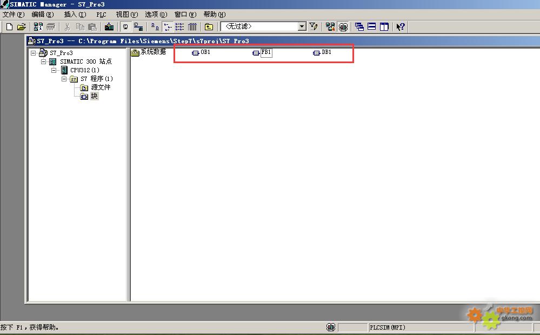Click the Paste toolbar icon
This screenshot has width=540, height=335.
point(92,26)
